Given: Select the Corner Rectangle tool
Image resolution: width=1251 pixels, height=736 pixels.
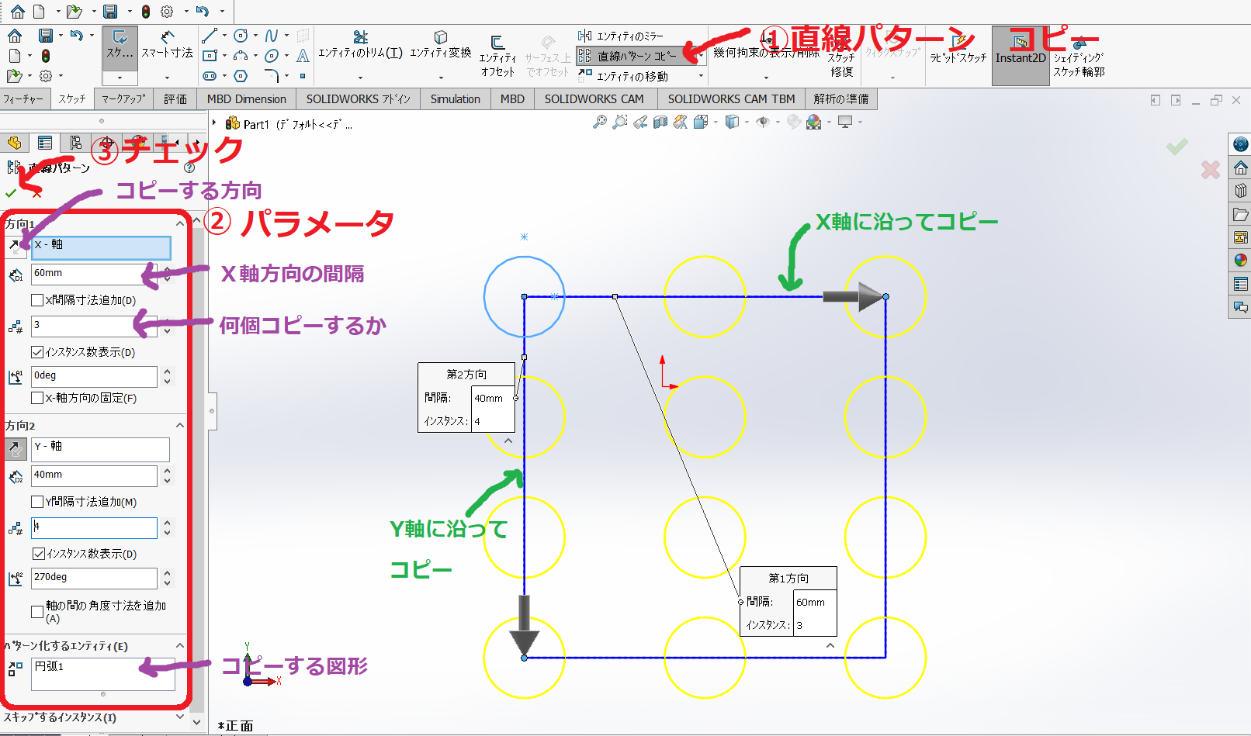Looking at the screenshot, I should 209,56.
